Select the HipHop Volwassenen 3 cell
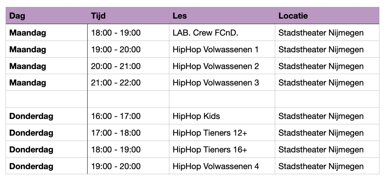385x180 pixels. tap(216, 83)
